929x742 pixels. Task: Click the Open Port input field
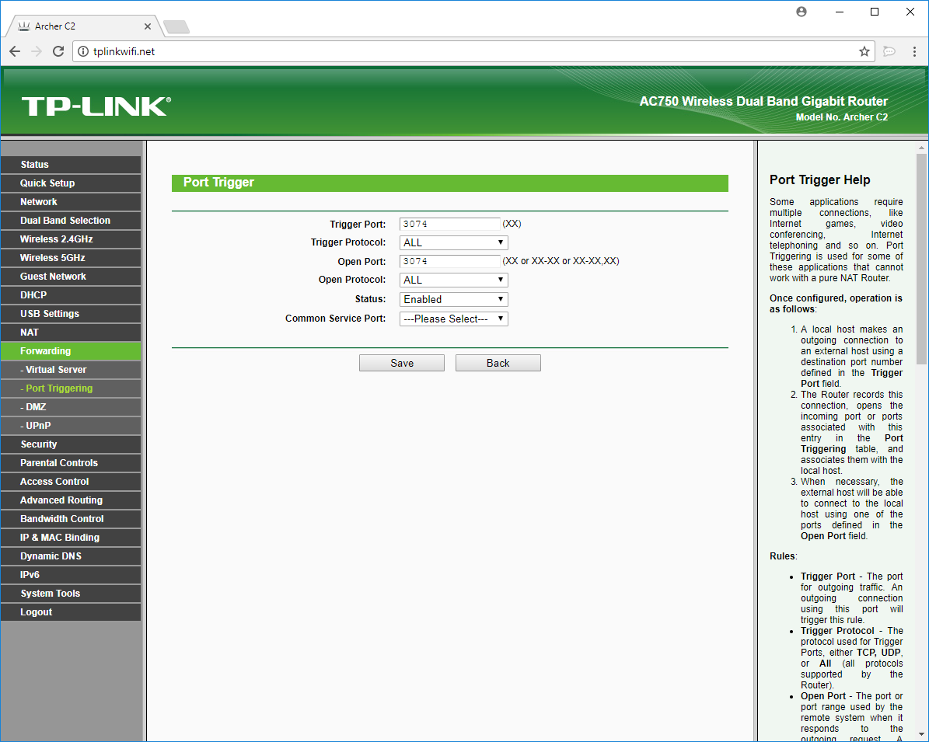[x=449, y=261]
